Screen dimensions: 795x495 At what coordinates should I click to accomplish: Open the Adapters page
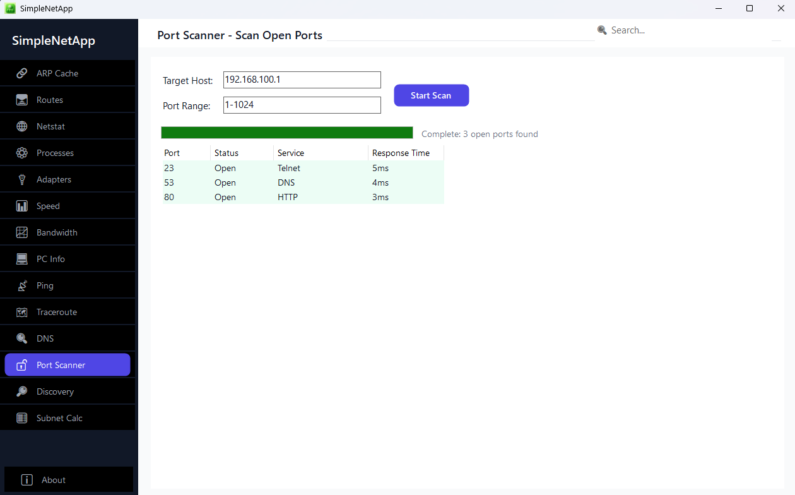[x=68, y=179]
